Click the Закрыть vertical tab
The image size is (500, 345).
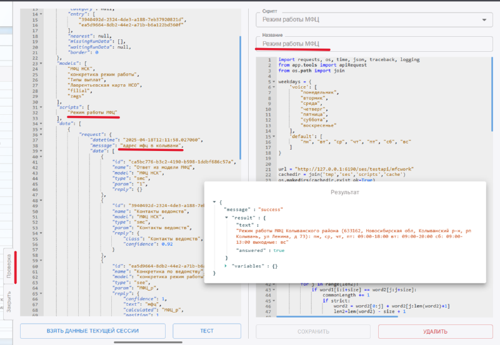pos(9,302)
